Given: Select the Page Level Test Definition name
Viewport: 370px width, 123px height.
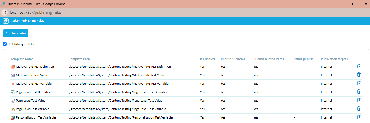Looking at the screenshot, I should click(34, 92).
